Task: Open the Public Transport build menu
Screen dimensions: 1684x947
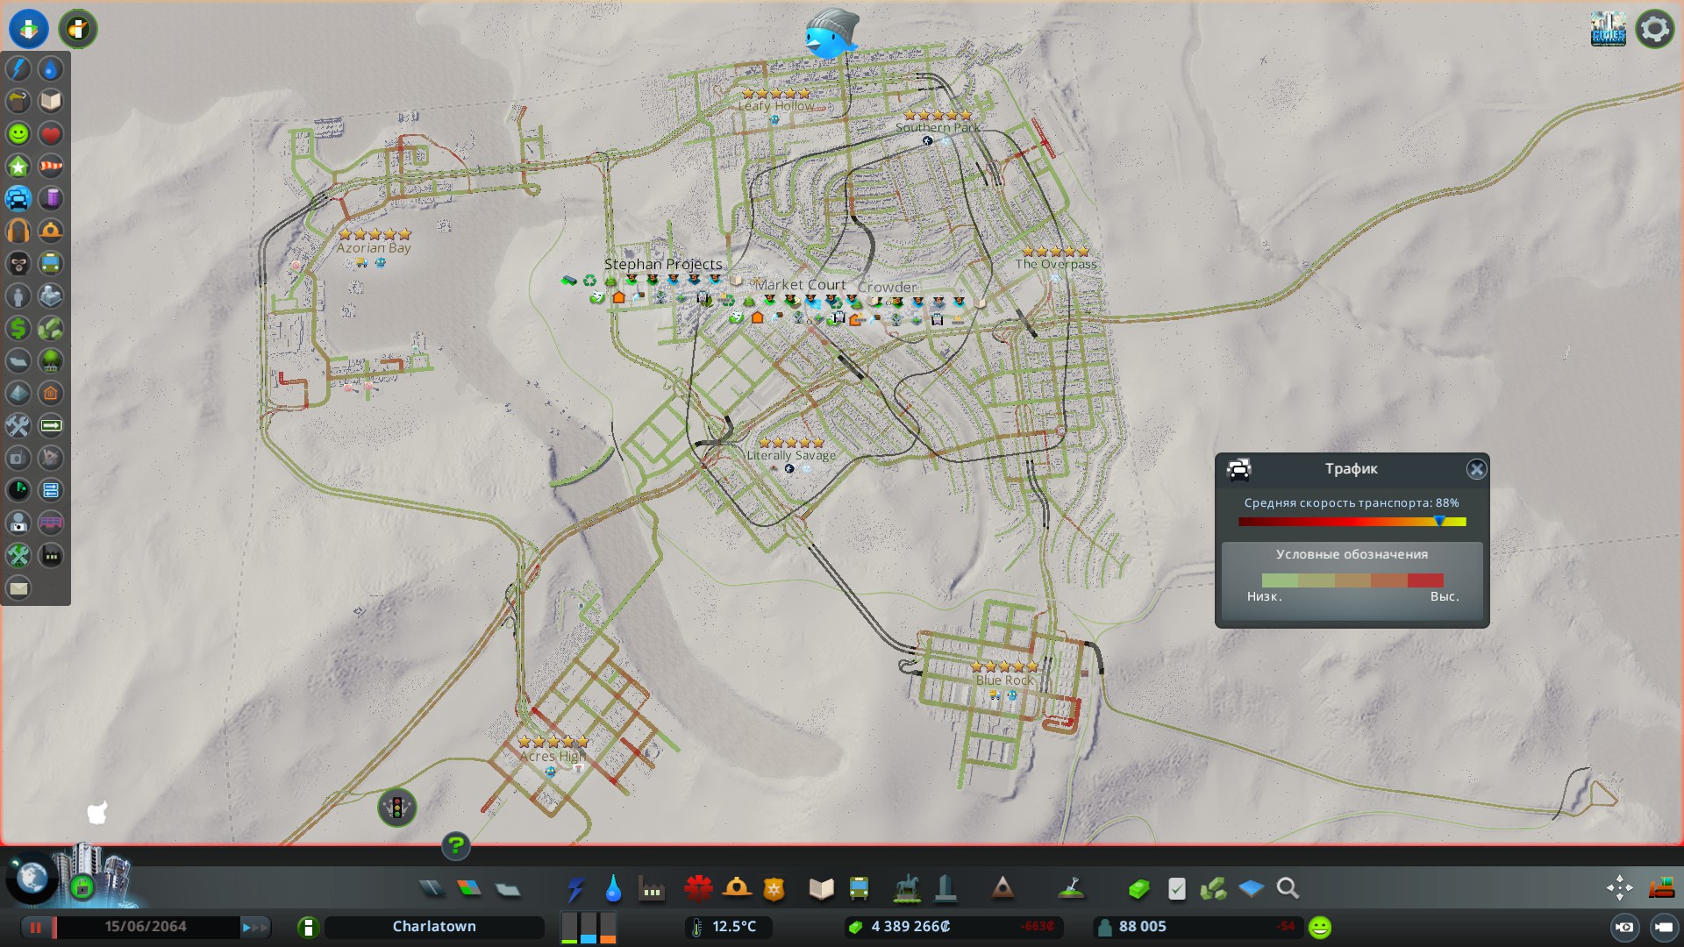Action: tap(860, 889)
